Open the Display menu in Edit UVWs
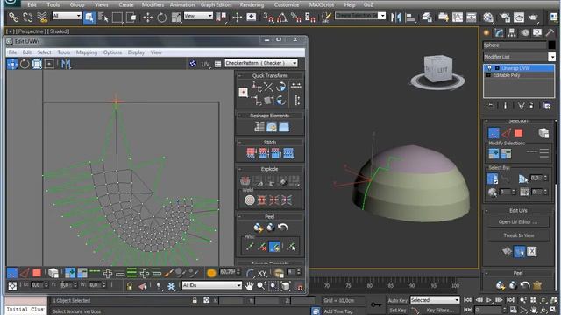The height and width of the screenshot is (315, 561). (136, 52)
